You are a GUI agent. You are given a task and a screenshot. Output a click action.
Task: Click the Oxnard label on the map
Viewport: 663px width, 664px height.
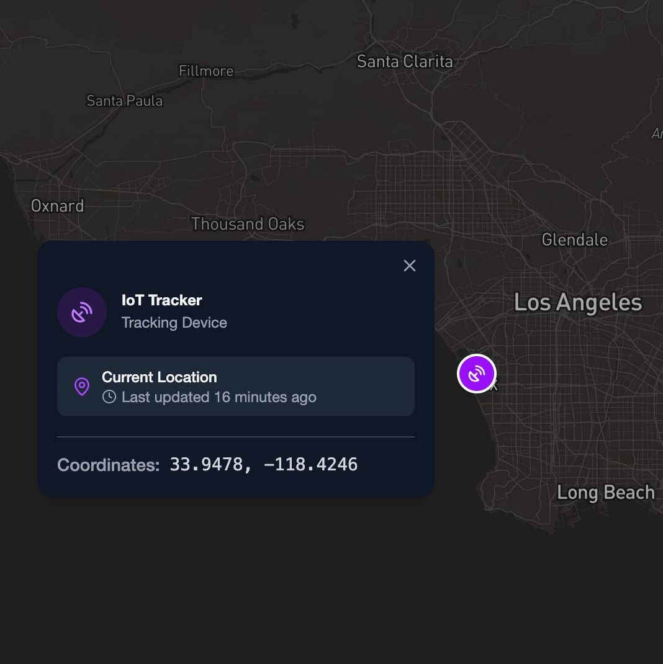(57, 205)
